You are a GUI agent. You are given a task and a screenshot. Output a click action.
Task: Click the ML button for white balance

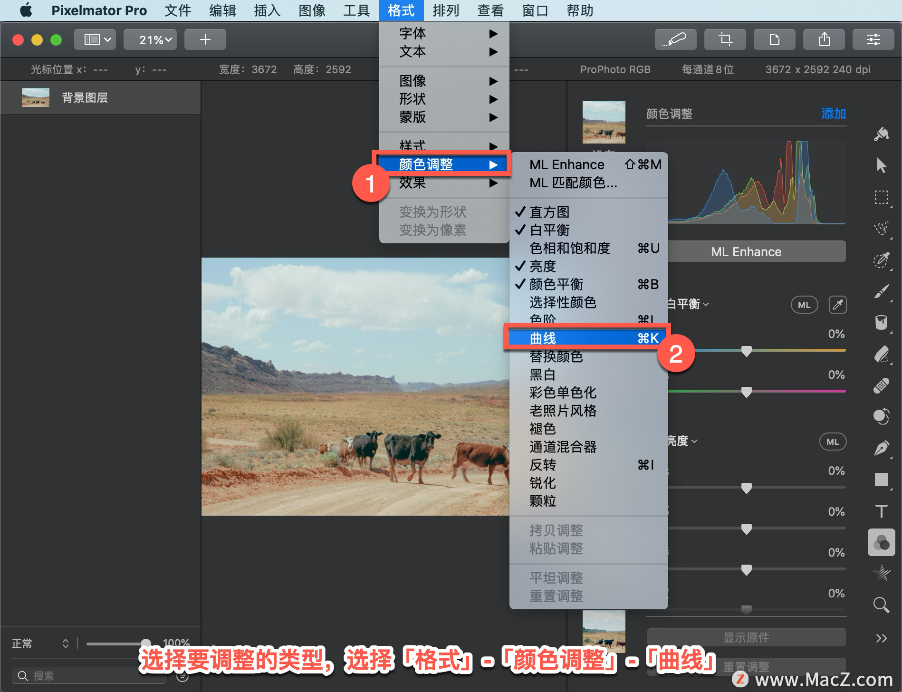pyautogui.click(x=804, y=305)
